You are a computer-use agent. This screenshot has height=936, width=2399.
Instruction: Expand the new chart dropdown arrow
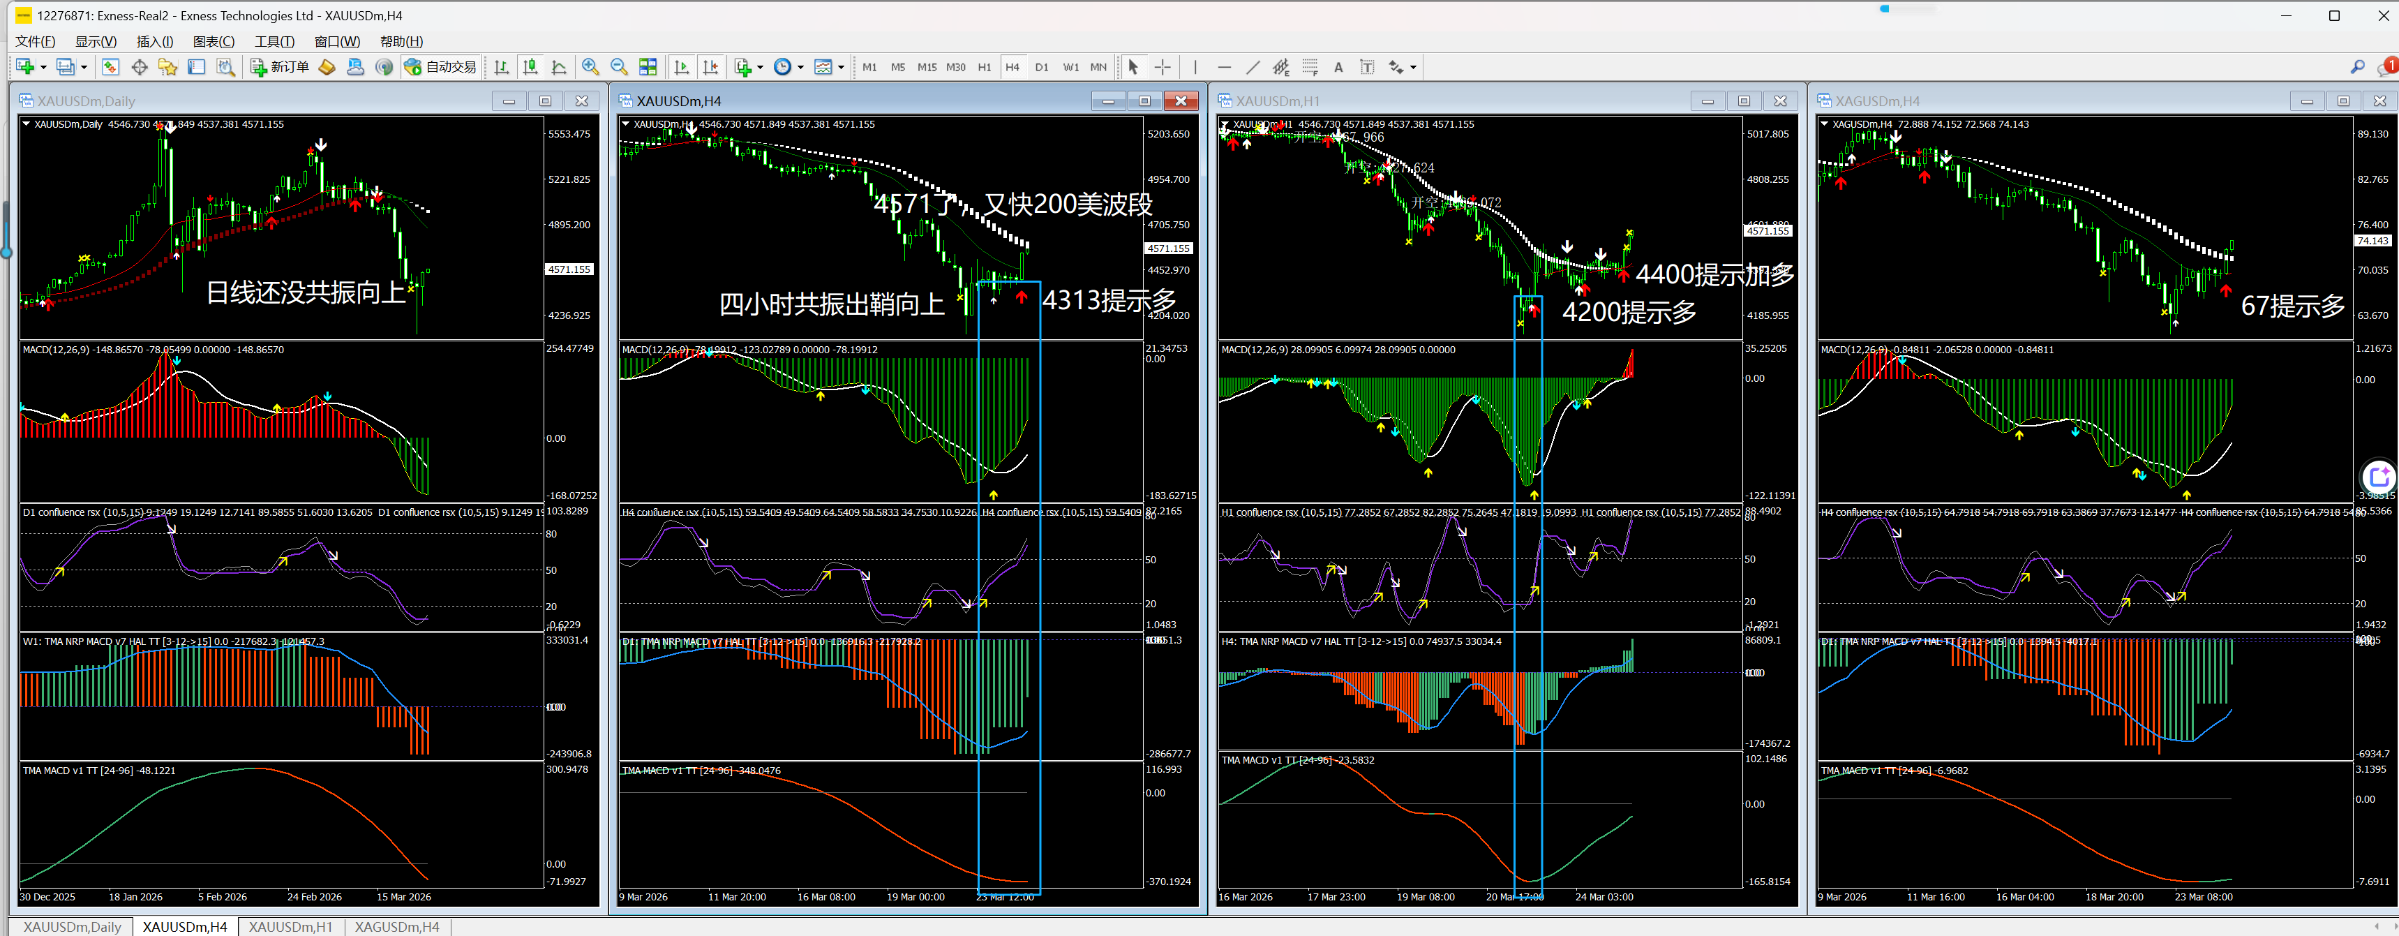[43, 67]
